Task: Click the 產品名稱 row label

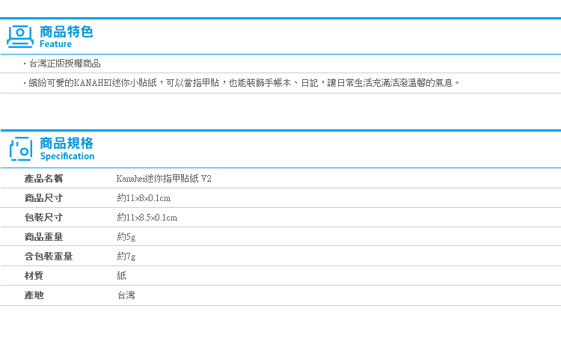Action: 43,179
